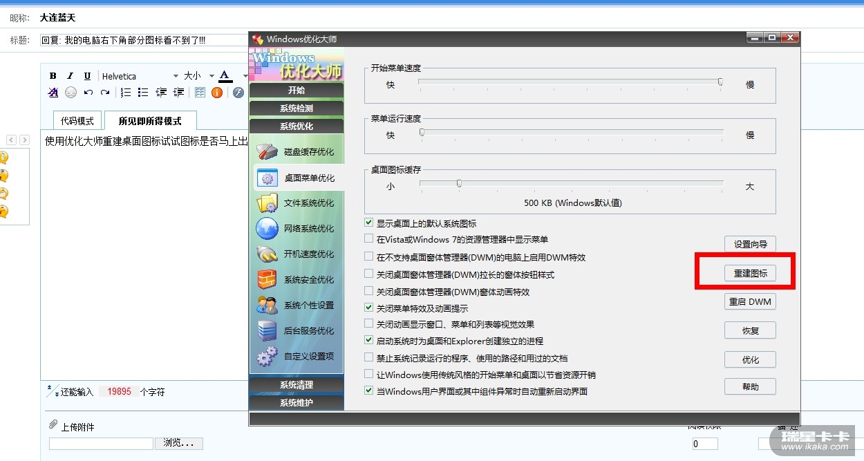Open 磁盘缓存优化 in the sidebar

297,151
